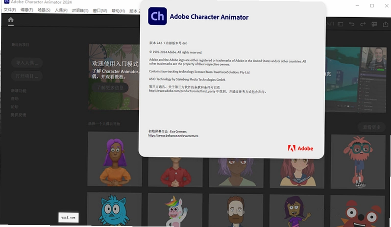Click the TrueVisionSolutions face-tracking text
Image resolution: width=391 pixels, height=227 pixels.
(x=199, y=72)
